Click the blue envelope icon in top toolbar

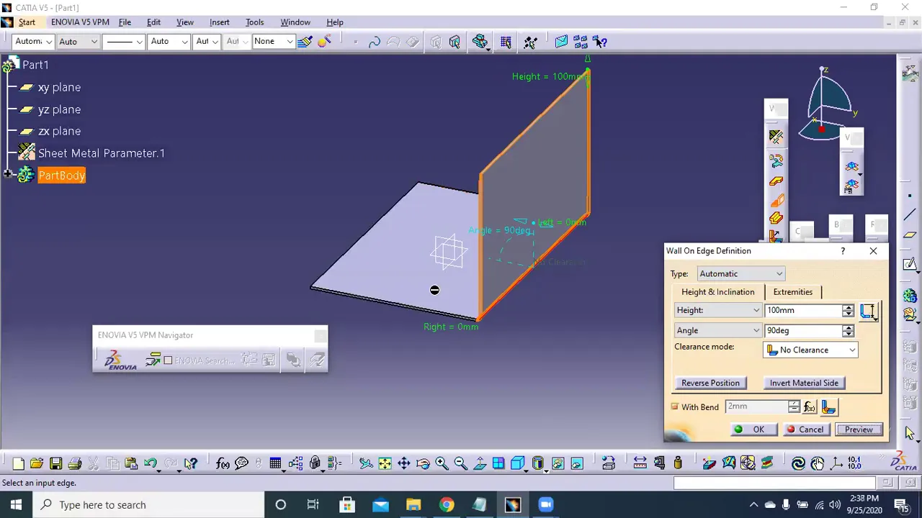pyautogui.click(x=561, y=42)
